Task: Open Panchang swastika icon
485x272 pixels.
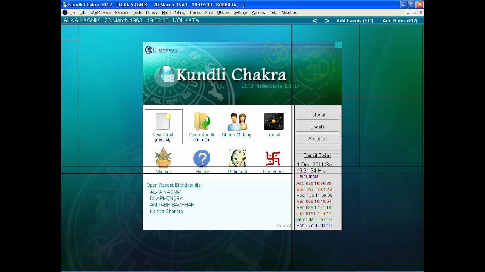Action: click(273, 159)
